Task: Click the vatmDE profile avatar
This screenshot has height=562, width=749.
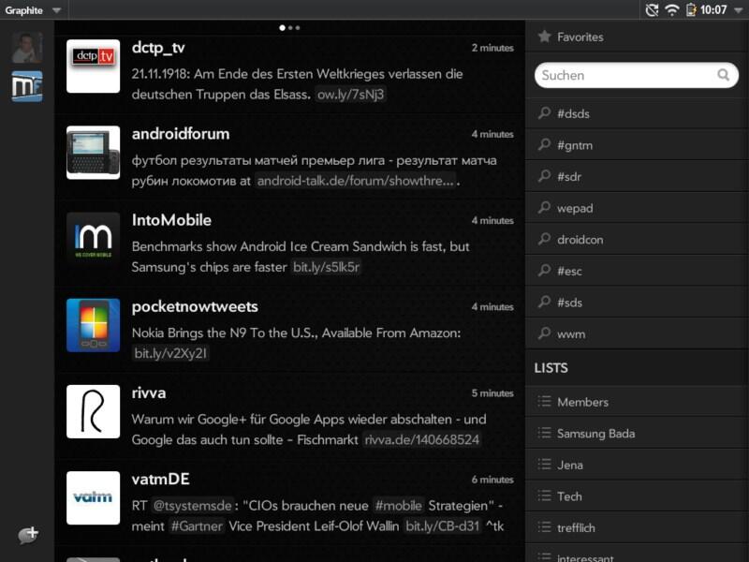Action: (93, 498)
